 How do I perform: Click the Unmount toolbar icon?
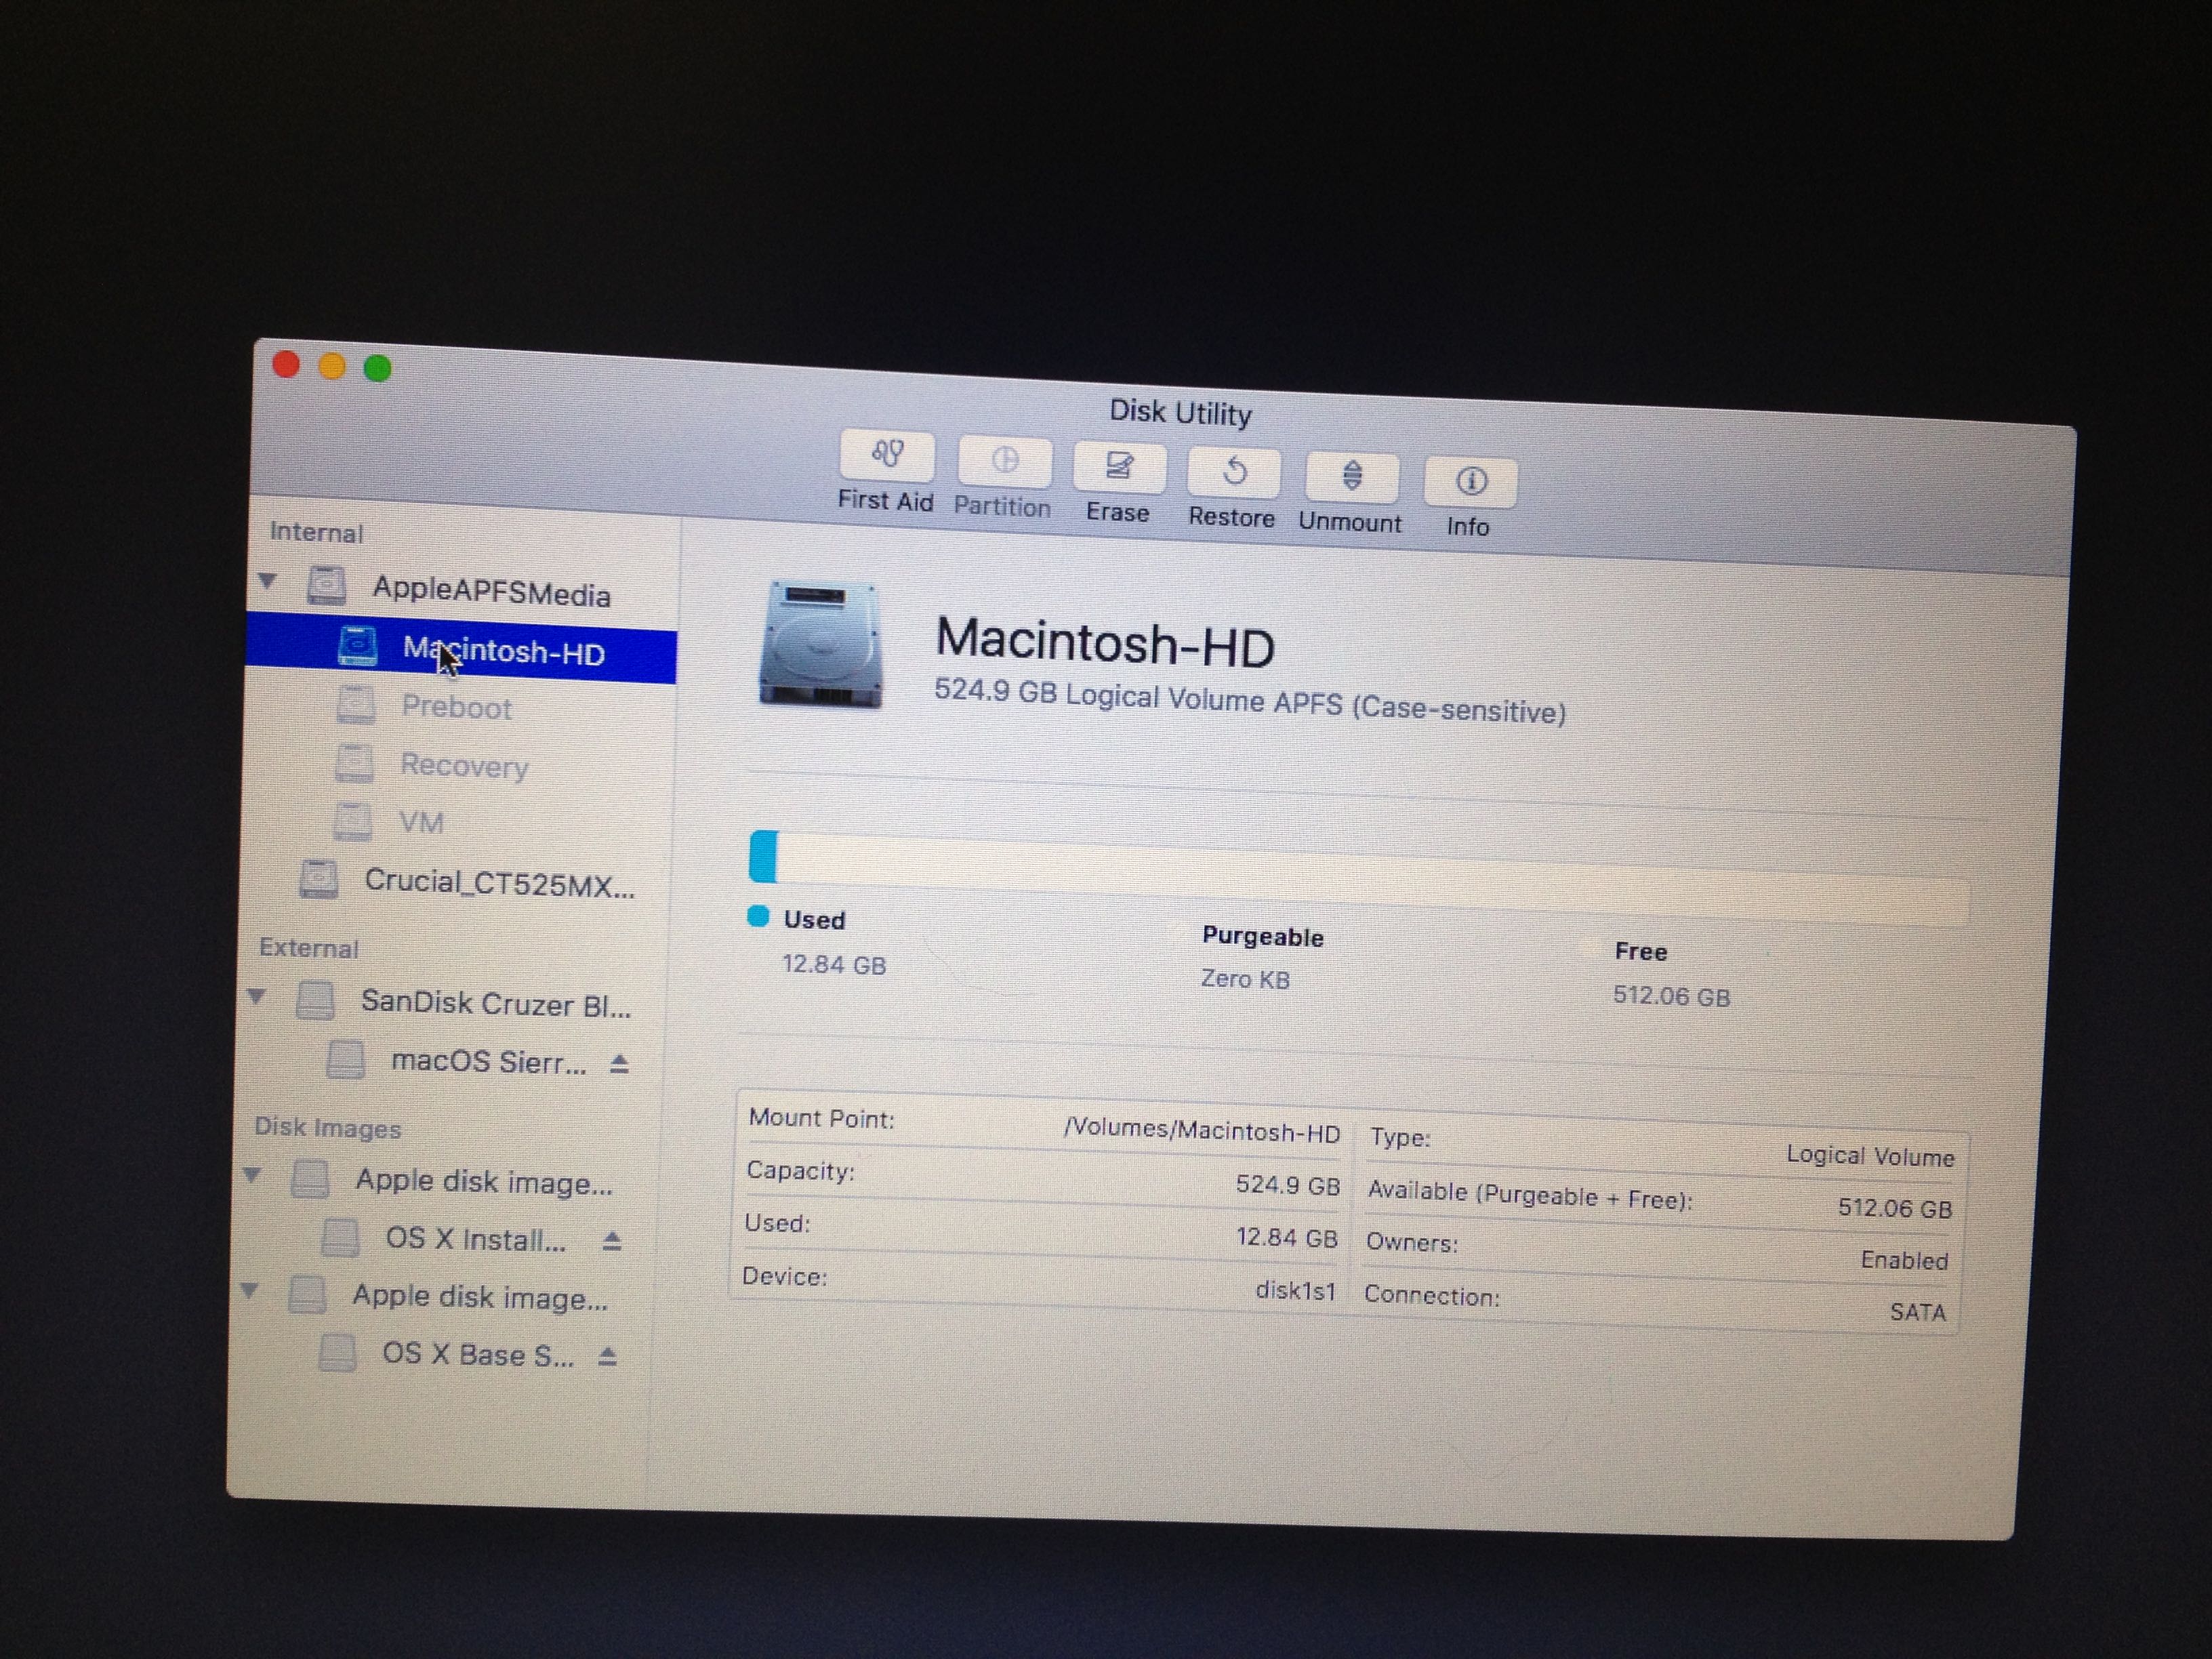[1351, 476]
